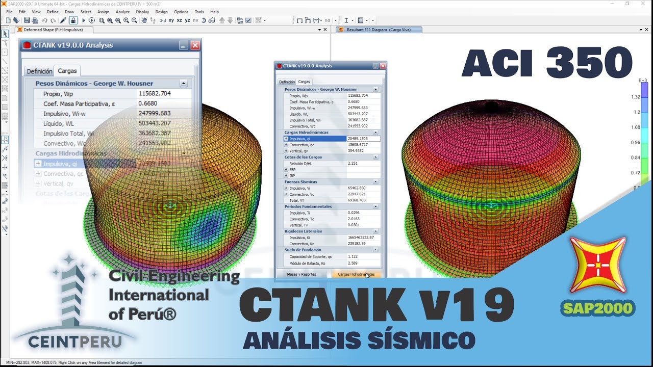Screen dimensions: 653x367
Task: Open the Deformed Shape tab list dropdown arrow
Action: 318,30
